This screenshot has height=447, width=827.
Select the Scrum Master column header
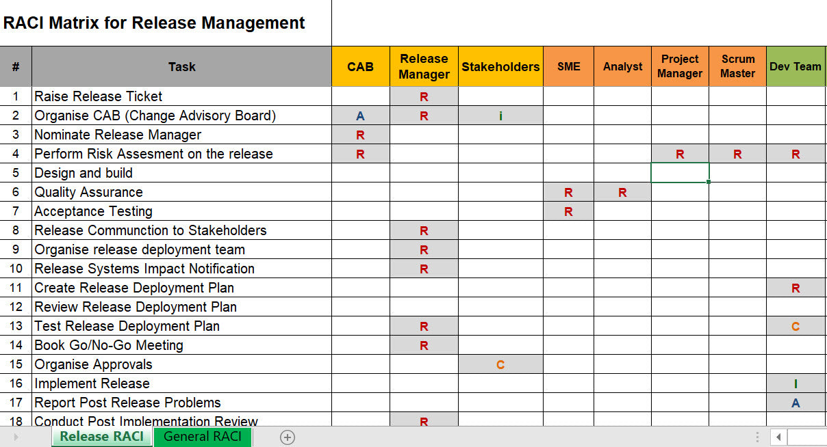(737, 66)
